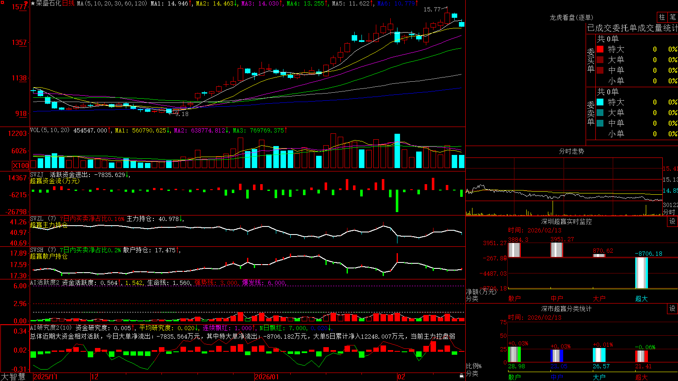Click the 深圳超赢实时监控 panel title
The height and width of the screenshot is (381, 678).
click(x=567, y=221)
